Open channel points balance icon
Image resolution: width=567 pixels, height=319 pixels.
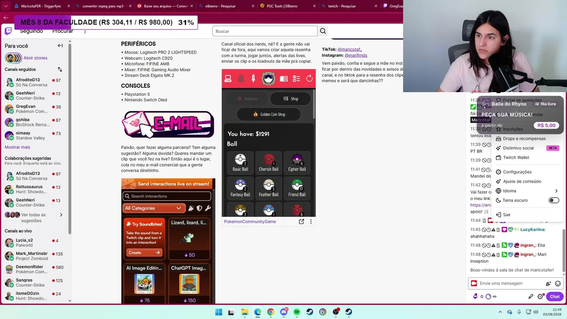pyautogui.click(x=489, y=296)
